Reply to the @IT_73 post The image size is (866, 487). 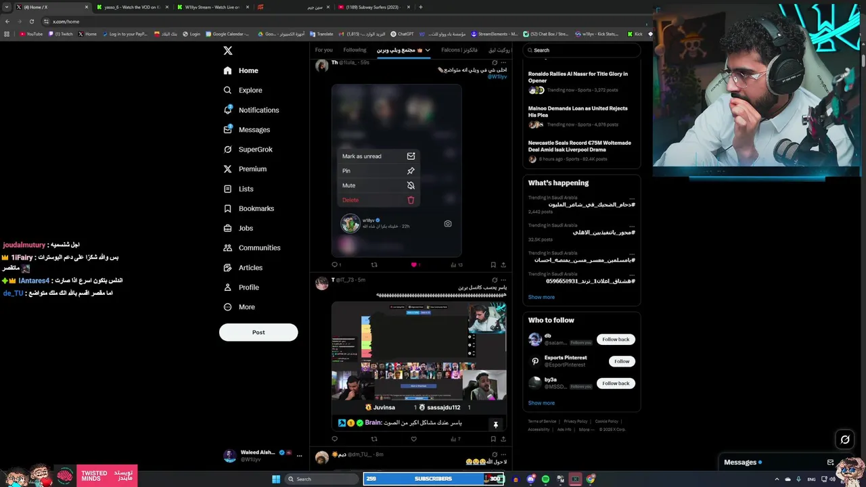point(334,439)
